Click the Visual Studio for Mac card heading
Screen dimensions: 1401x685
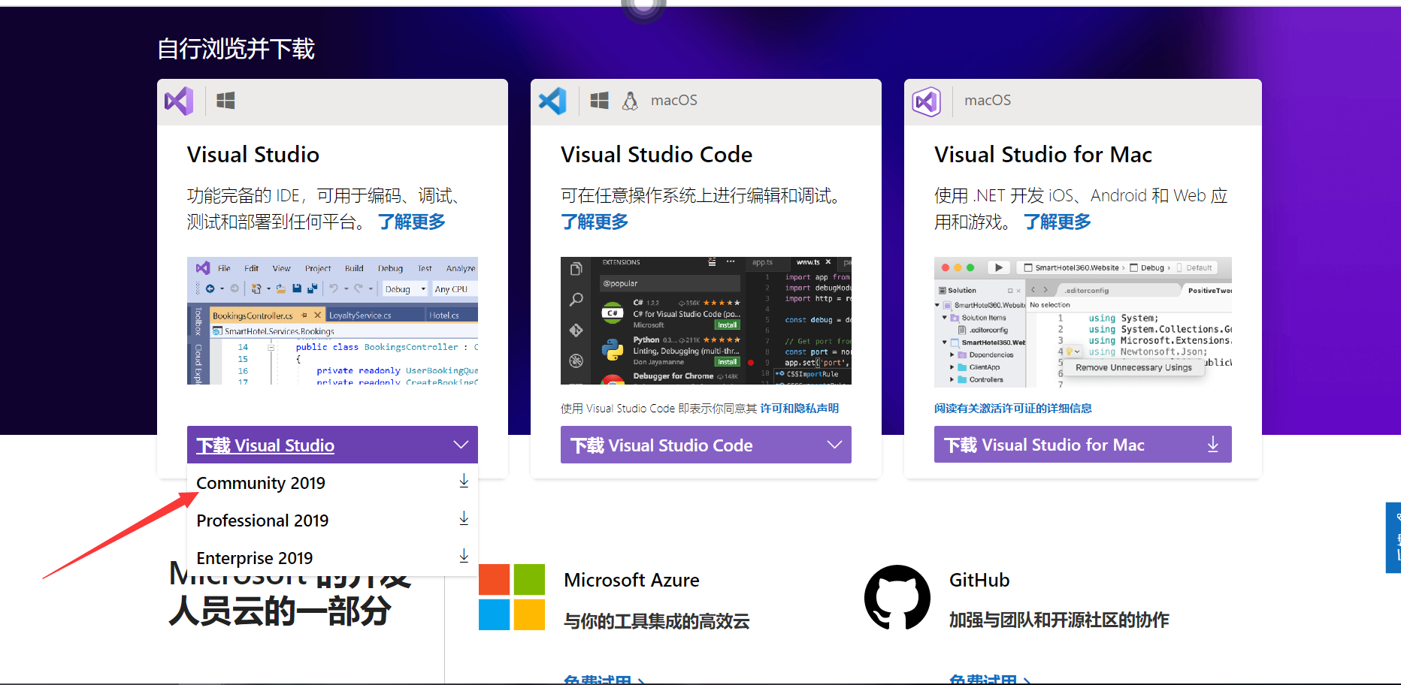click(1043, 154)
